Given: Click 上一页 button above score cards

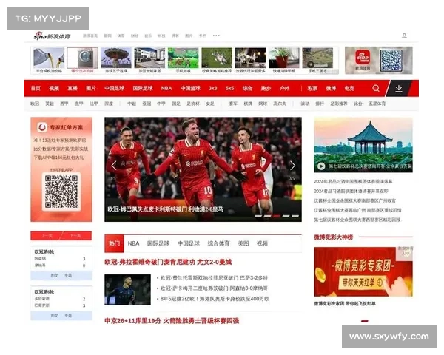Looking at the screenshot, I should tap(46, 235).
